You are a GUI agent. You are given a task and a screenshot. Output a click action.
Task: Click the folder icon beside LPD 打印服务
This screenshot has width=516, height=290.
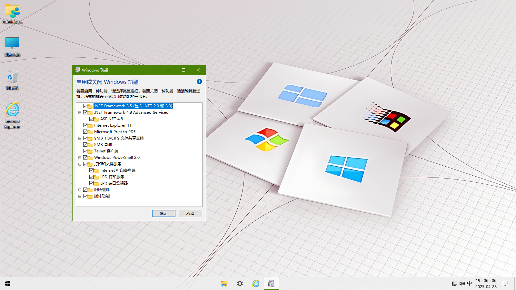click(x=96, y=177)
